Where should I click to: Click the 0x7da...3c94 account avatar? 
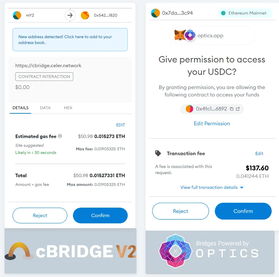(x=155, y=13)
